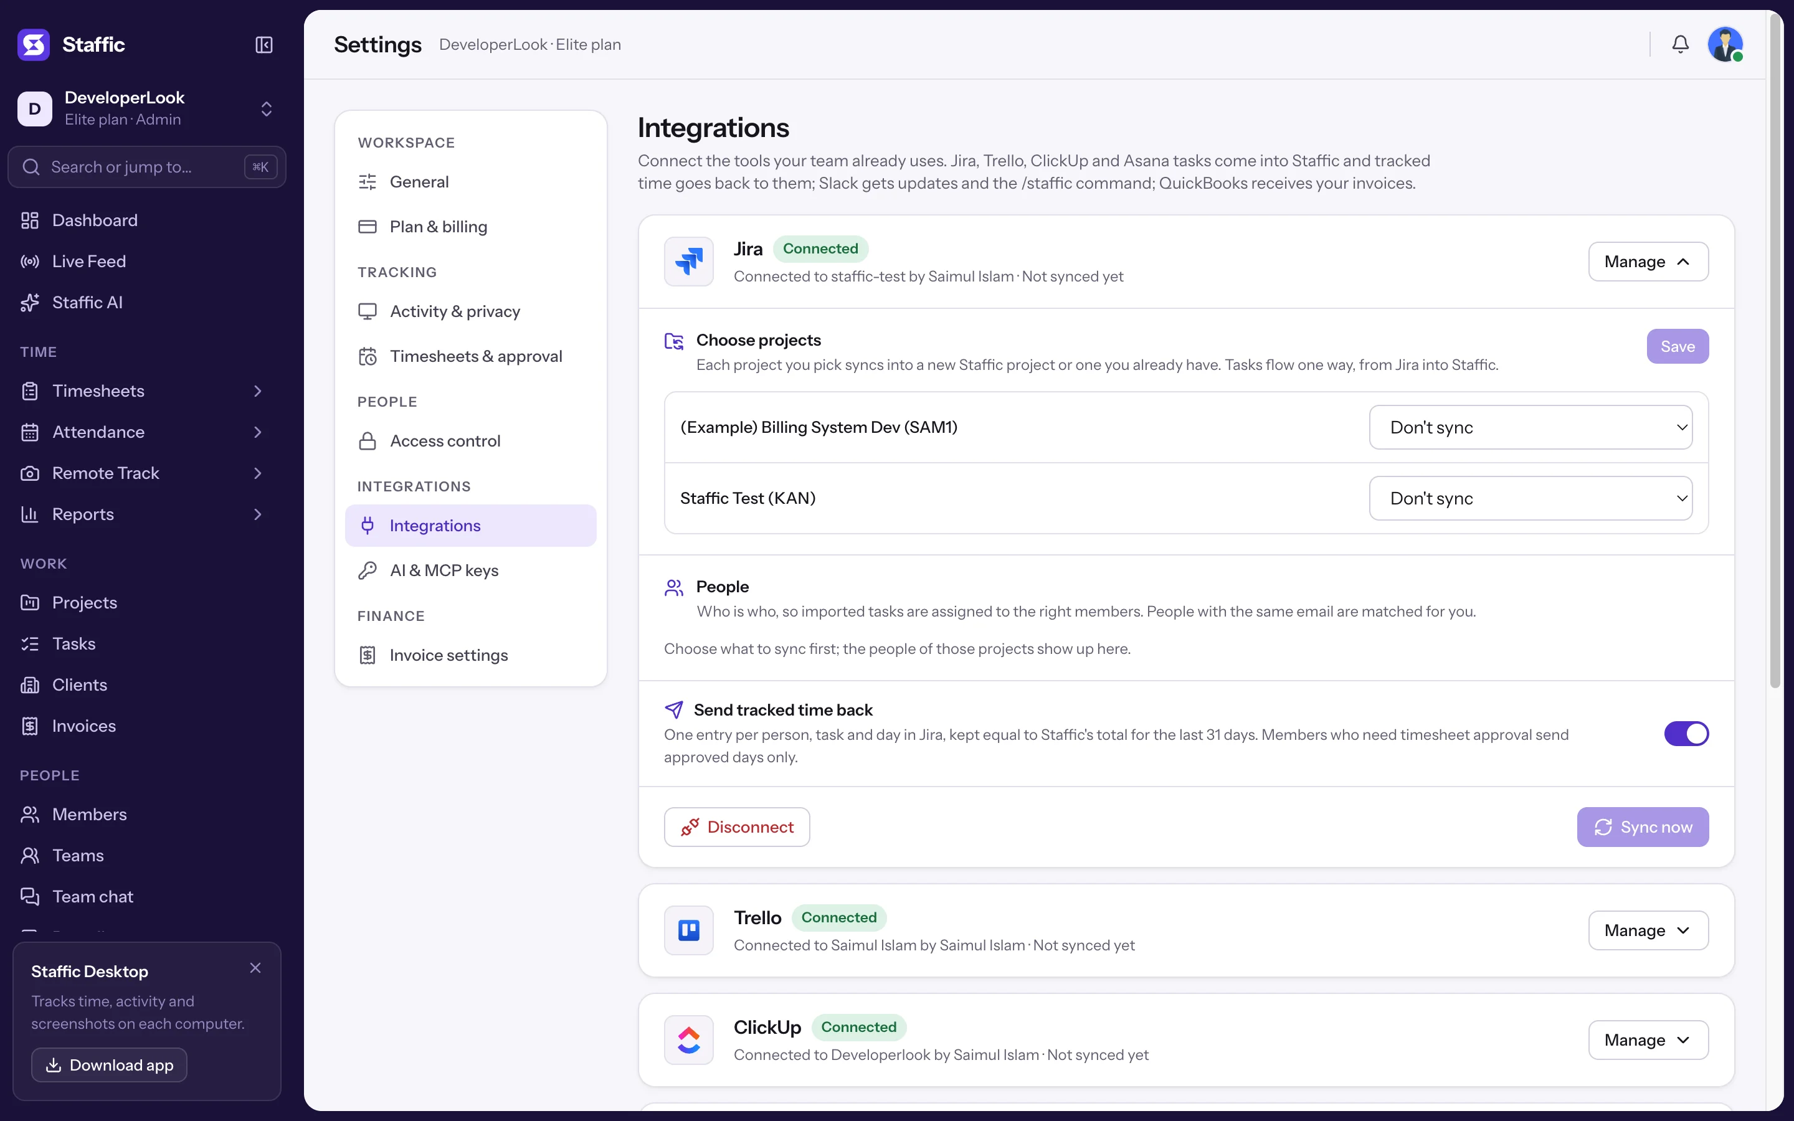Expand the Trello Manage panel
Screen dimensions: 1794x1121
pos(1648,930)
